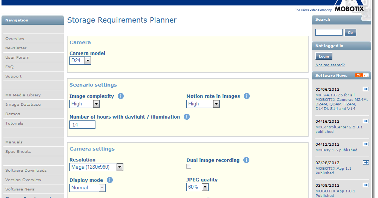This screenshot has height=198, width=378.
Task: Click arrow icon for 04/16/2013 news item
Action: 366,121
